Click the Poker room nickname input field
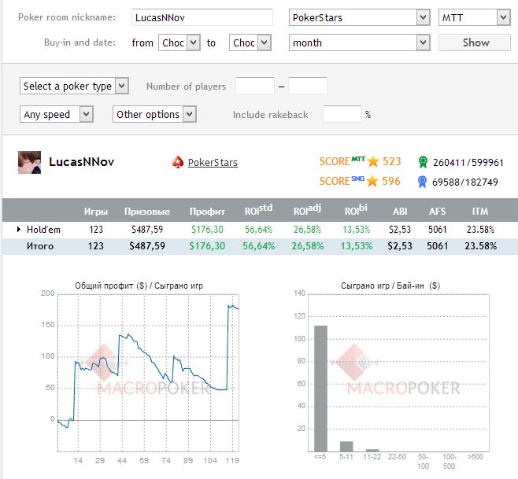The height and width of the screenshot is (479, 518). pyautogui.click(x=202, y=17)
